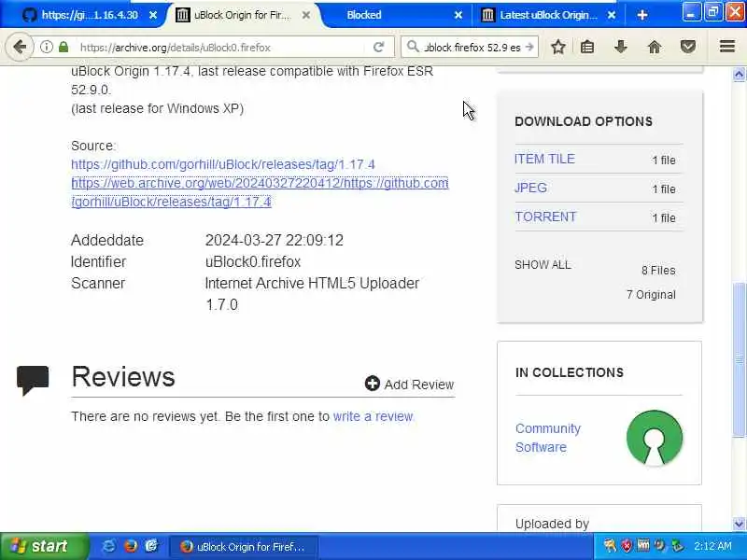
Task: Click the search box with ublock firefox text
Action: point(472,48)
